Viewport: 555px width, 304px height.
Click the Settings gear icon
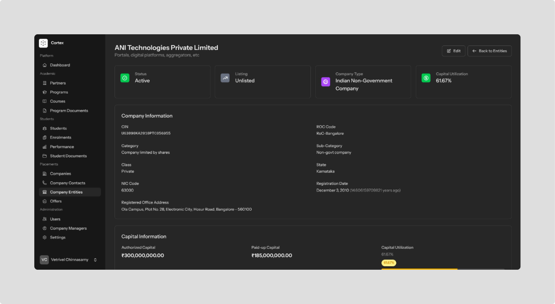[45, 238]
